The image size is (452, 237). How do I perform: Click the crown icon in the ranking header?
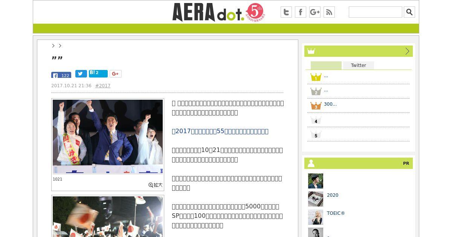[x=311, y=51]
